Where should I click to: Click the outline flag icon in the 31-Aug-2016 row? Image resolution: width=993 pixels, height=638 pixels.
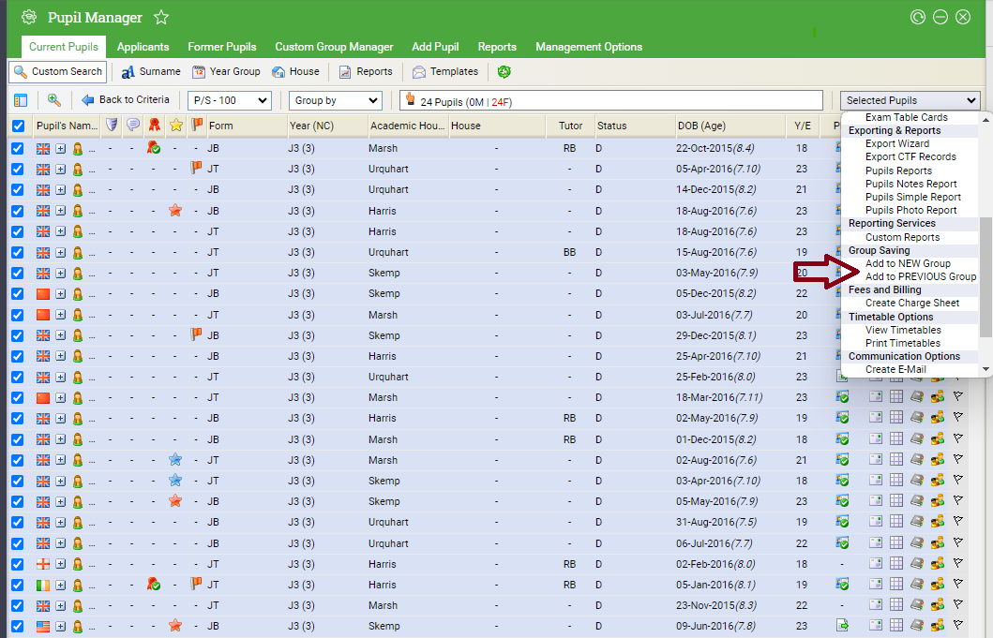coord(958,522)
